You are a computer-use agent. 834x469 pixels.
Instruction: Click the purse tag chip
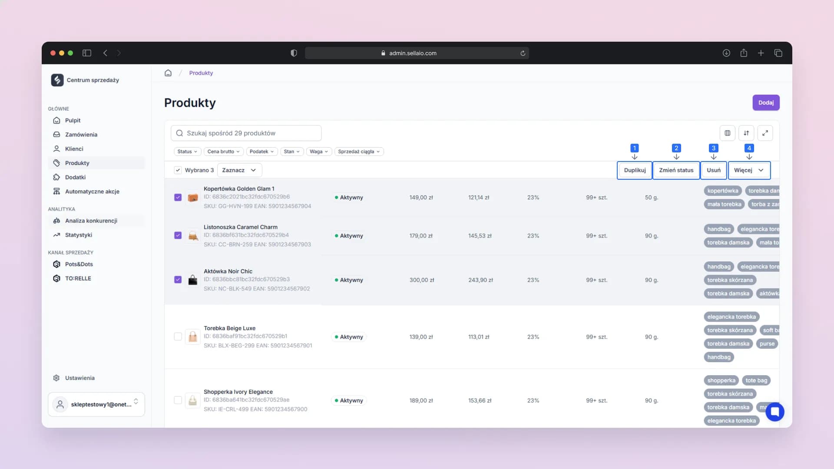coord(767,343)
